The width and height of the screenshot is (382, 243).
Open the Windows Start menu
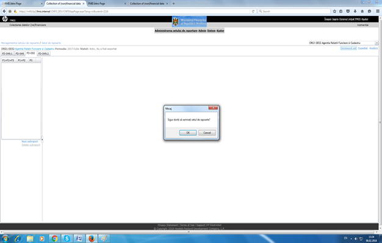(5, 239)
